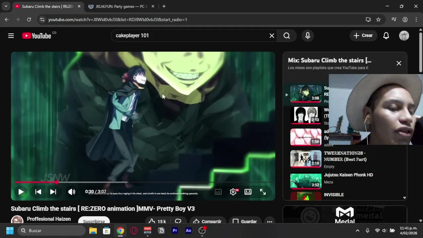Open Opera browser from taskbar
The image size is (423, 238).
(134, 230)
